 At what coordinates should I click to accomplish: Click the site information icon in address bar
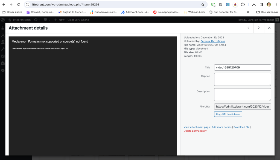coord(27,5)
